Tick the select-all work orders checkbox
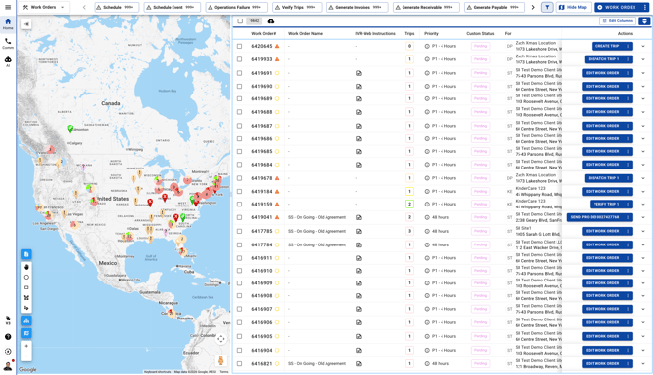The image size is (653, 375). click(240, 21)
